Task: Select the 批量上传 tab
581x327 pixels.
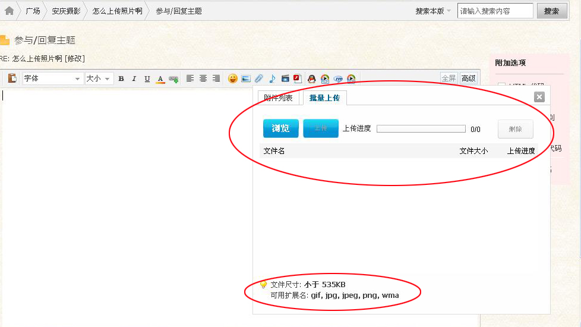Action: point(324,98)
